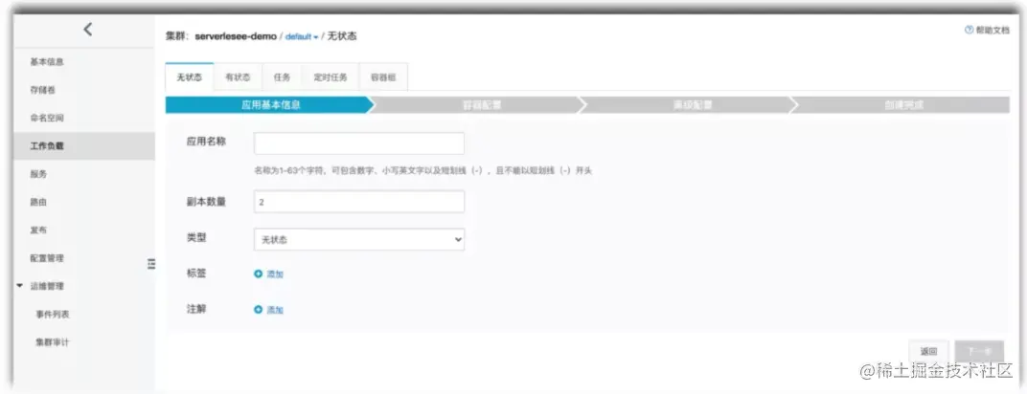Open the 类型 dropdown showing 无状态
This screenshot has height=394, width=1027.
(359, 240)
